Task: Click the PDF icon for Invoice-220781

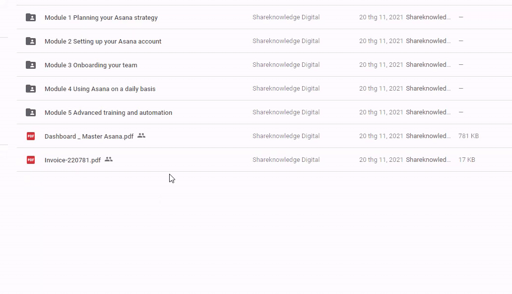Action: (31, 160)
